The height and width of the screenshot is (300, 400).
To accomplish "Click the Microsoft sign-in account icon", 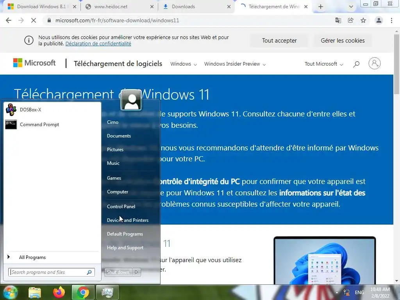I will (375, 63).
